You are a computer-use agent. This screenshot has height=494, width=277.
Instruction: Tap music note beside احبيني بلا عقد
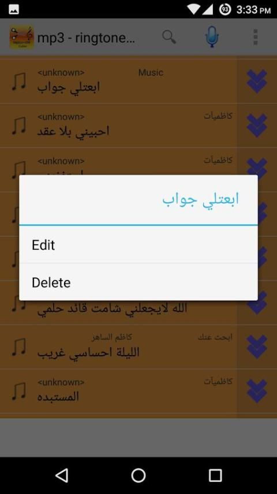pos(19,126)
